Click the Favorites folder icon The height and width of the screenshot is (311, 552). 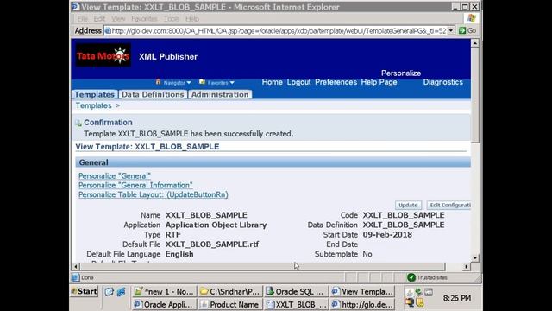click(x=202, y=82)
